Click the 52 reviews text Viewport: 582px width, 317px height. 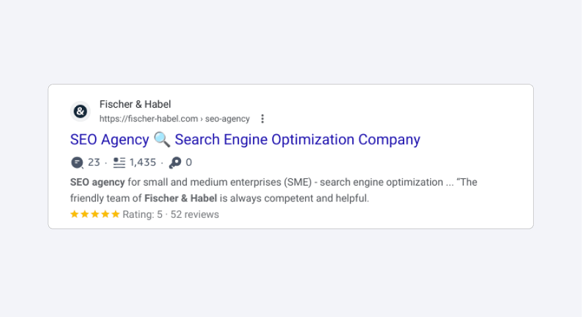(194, 215)
